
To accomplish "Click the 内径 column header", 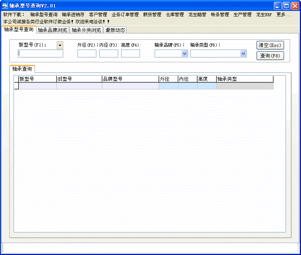I will (x=188, y=79).
